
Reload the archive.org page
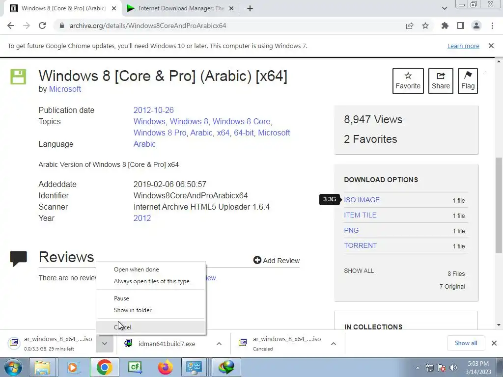point(42,26)
